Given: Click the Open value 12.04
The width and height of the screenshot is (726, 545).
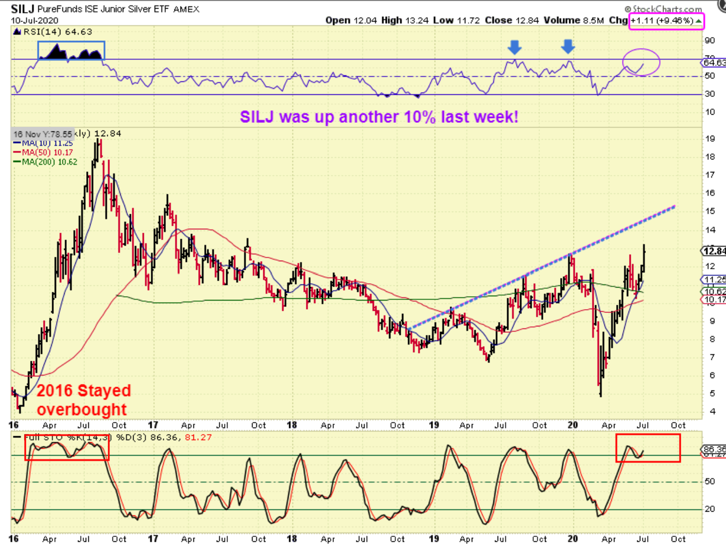Looking at the screenshot, I should pos(366,20).
